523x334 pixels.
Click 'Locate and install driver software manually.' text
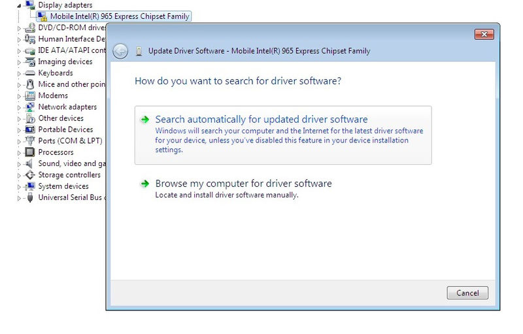[227, 195]
